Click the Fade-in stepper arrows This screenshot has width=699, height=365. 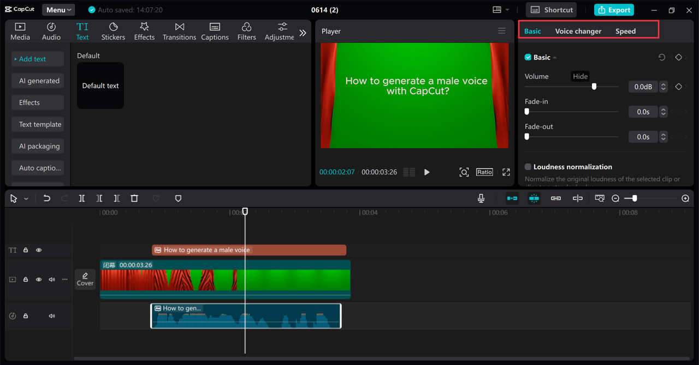[664, 112]
